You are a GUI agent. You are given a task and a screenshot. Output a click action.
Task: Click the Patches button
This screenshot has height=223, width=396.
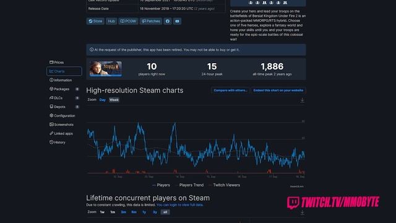(151, 21)
